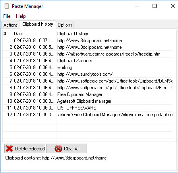178x173 pixels.
Task: Select the first 3dclipboard.net history row
Action: [x=87, y=40]
